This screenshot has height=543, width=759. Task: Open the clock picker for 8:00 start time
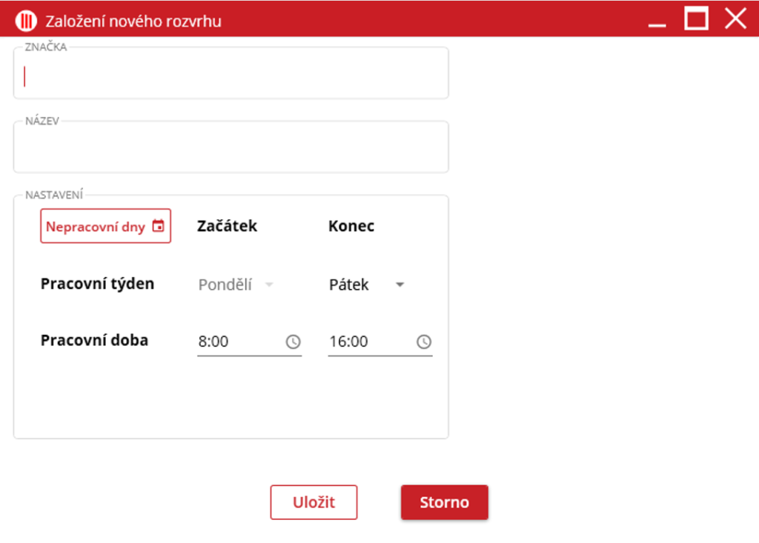pos(293,342)
